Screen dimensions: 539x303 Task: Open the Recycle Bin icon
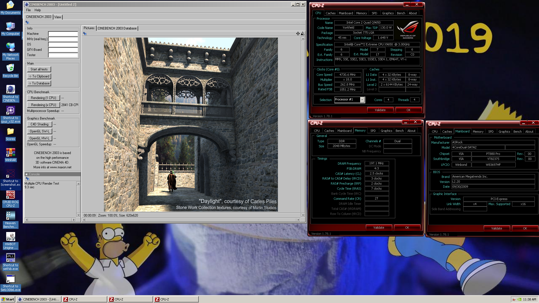pyautogui.click(x=10, y=71)
